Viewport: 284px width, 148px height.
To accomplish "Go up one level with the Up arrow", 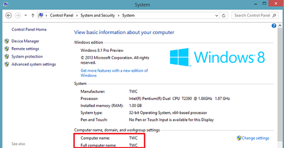I will click(33, 16).
